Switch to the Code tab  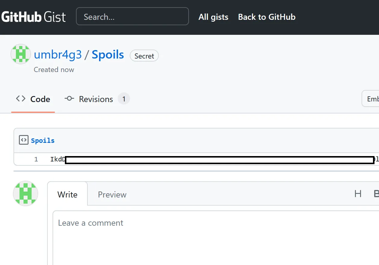coord(33,99)
